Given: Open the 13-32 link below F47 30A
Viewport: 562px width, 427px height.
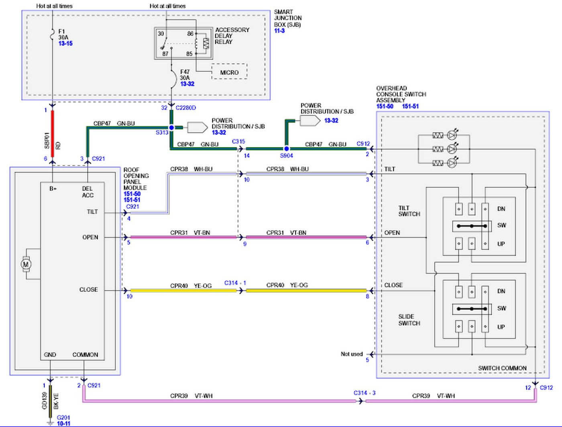Looking at the screenshot, I should coord(187,84).
